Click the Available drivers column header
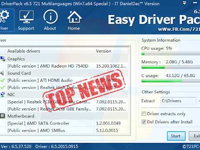Screen dimensions: 200x150 50,51
